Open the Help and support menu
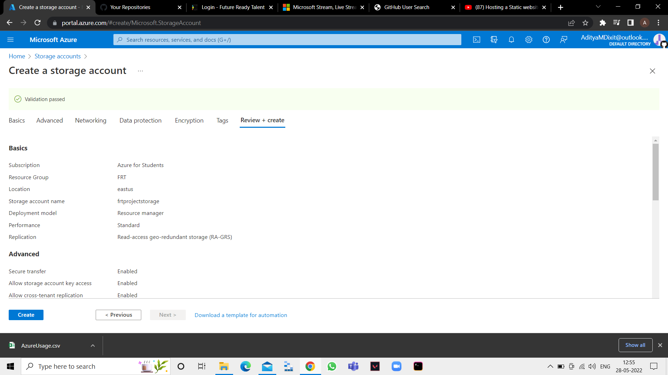Image resolution: width=668 pixels, height=375 pixels. click(546, 40)
